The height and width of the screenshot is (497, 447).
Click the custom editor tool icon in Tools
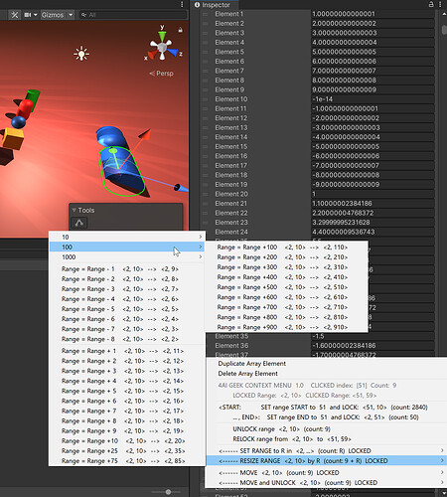(x=79, y=223)
